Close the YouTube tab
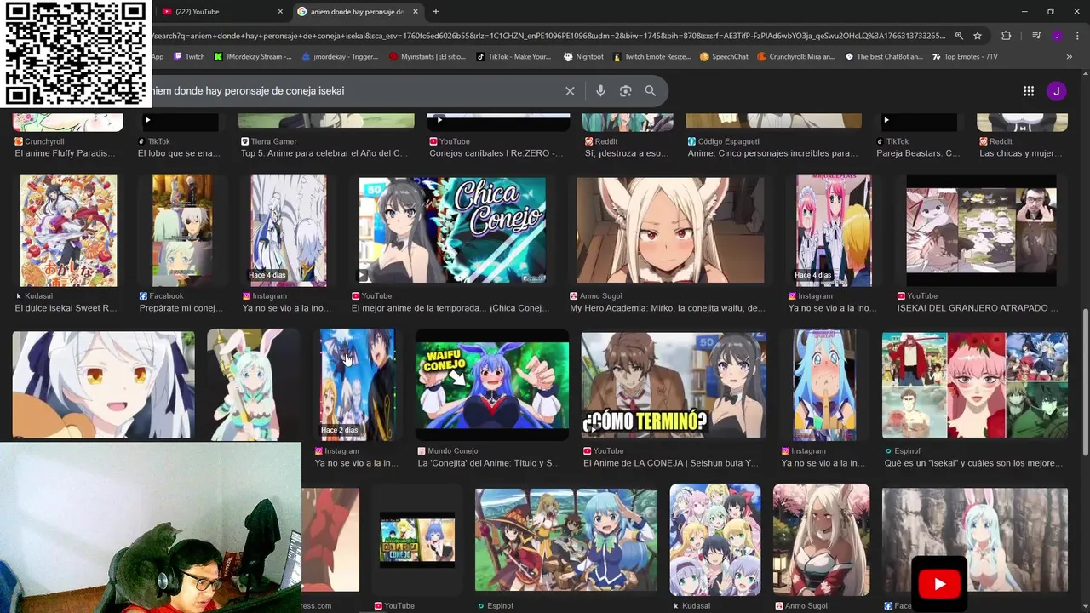1090x613 pixels. (x=280, y=12)
